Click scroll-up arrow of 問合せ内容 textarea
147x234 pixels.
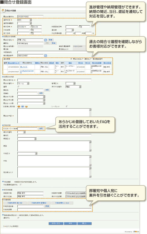click(x=90, y=110)
